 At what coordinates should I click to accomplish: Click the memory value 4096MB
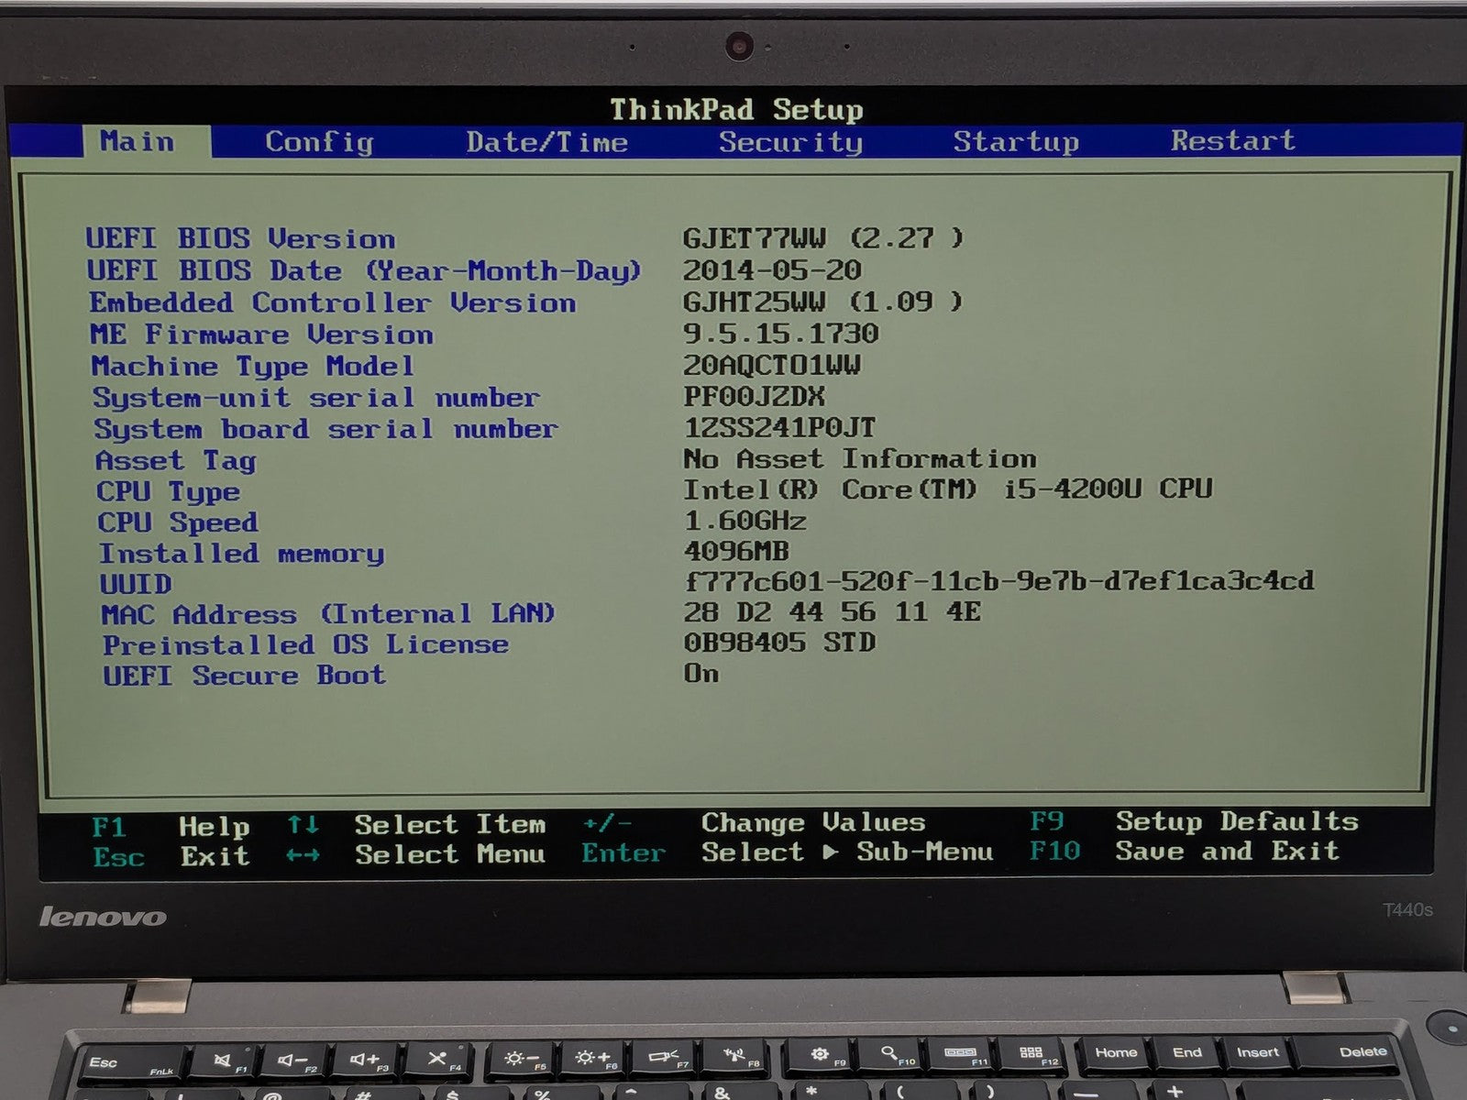point(736,551)
